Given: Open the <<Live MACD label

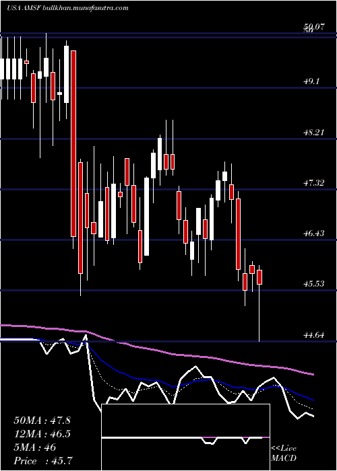Looking at the screenshot, I should coord(284,453).
